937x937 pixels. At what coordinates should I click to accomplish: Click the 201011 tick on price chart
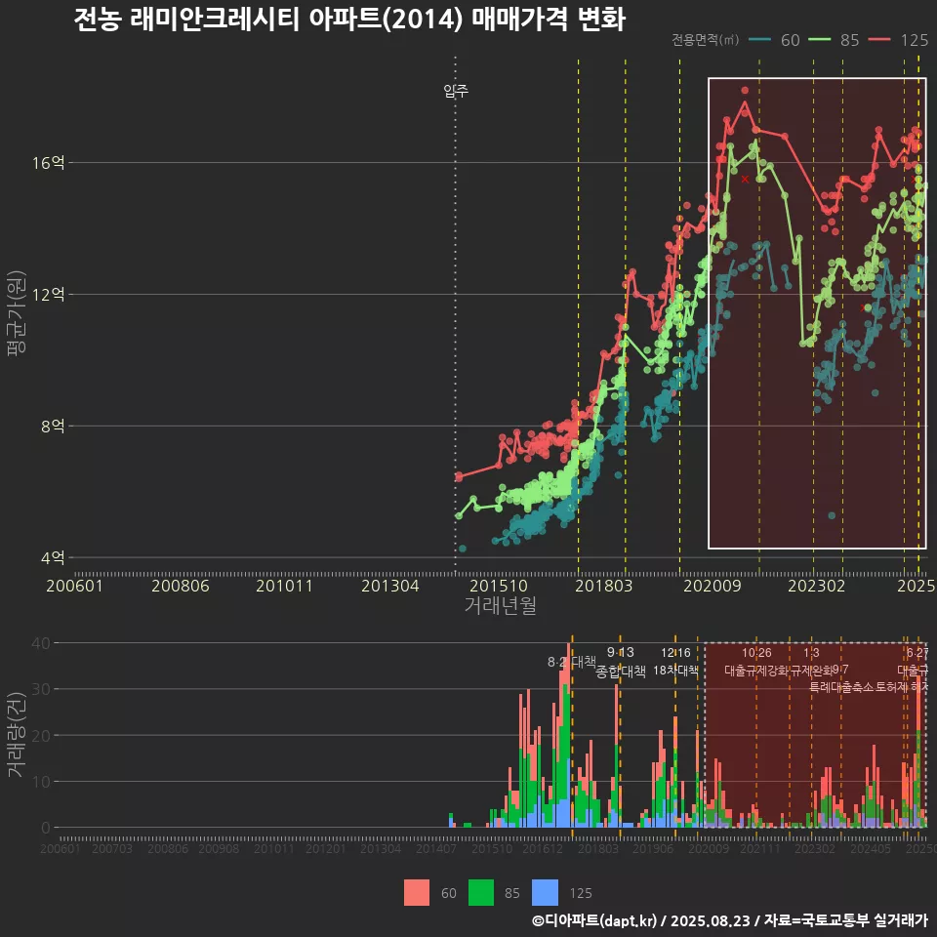(x=284, y=586)
